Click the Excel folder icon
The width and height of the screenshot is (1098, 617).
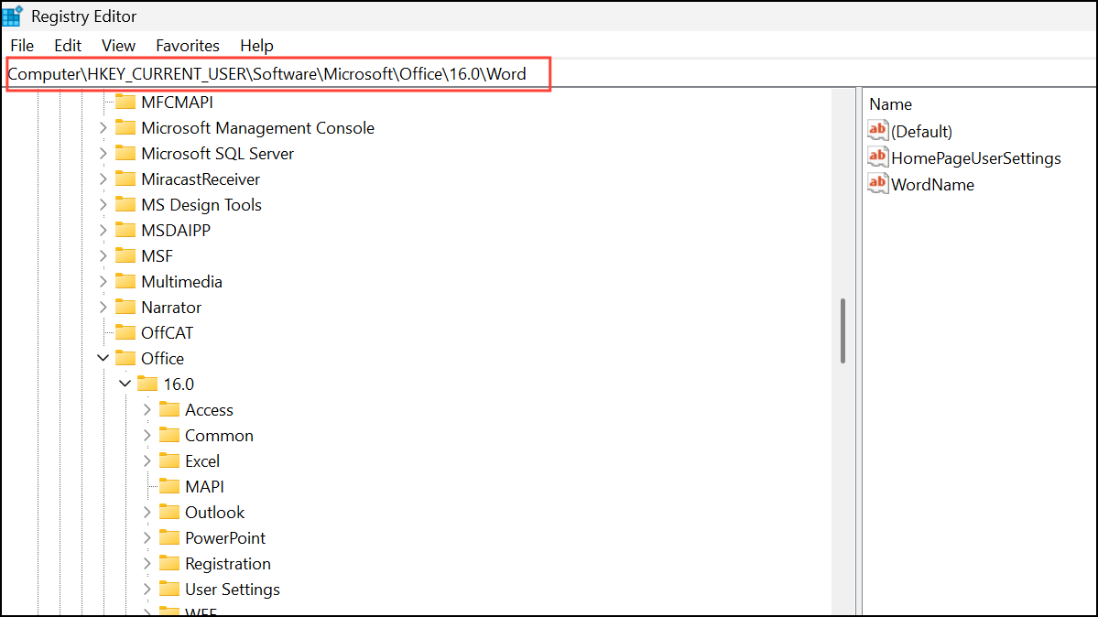(170, 460)
